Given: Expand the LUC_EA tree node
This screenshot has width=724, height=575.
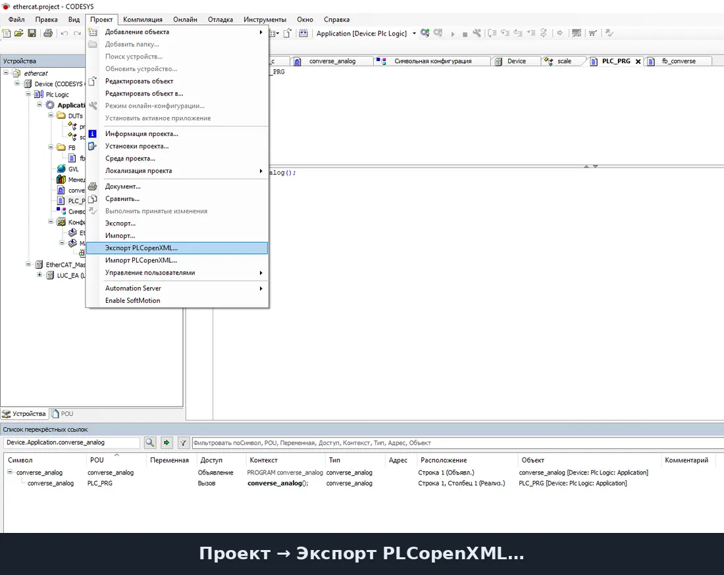Looking at the screenshot, I should (x=39, y=275).
